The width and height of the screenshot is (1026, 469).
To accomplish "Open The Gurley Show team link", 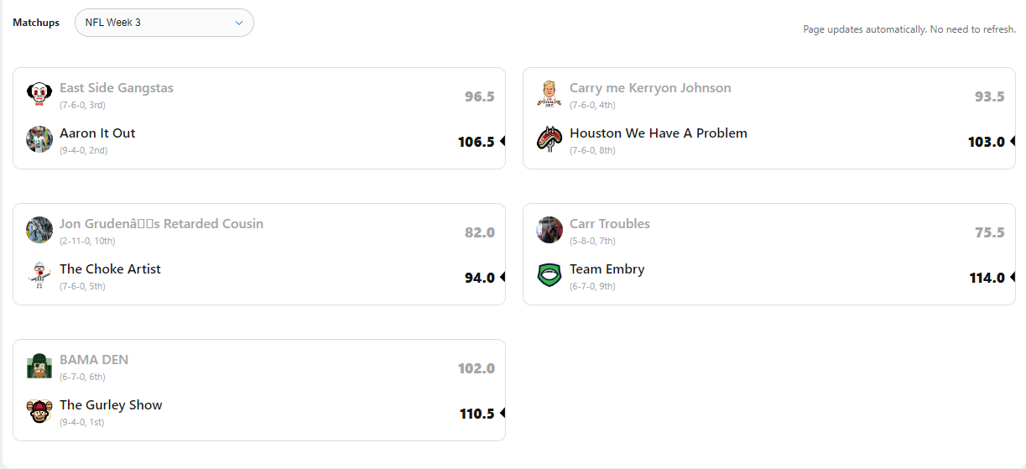I will [x=111, y=405].
